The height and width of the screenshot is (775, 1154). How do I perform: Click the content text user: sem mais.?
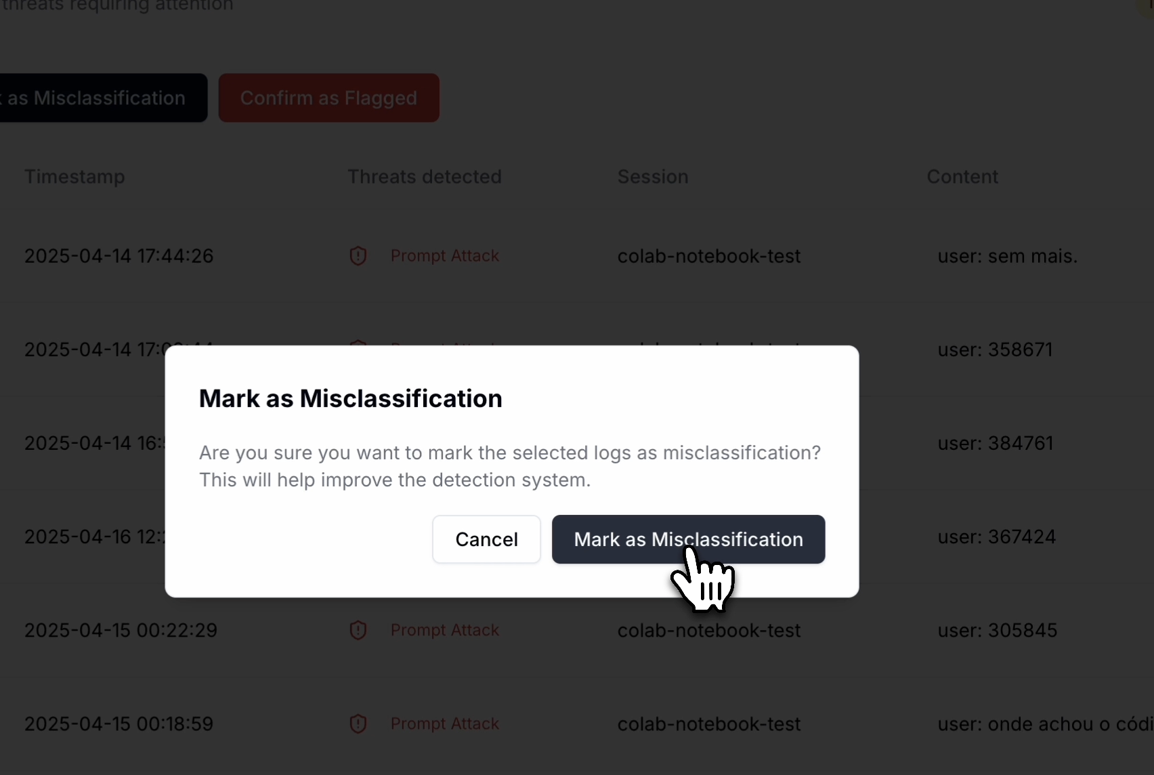1007,256
